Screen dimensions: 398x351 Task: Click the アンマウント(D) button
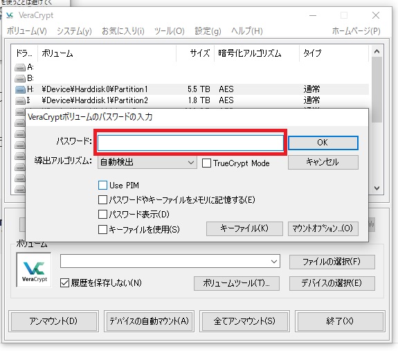point(53,321)
